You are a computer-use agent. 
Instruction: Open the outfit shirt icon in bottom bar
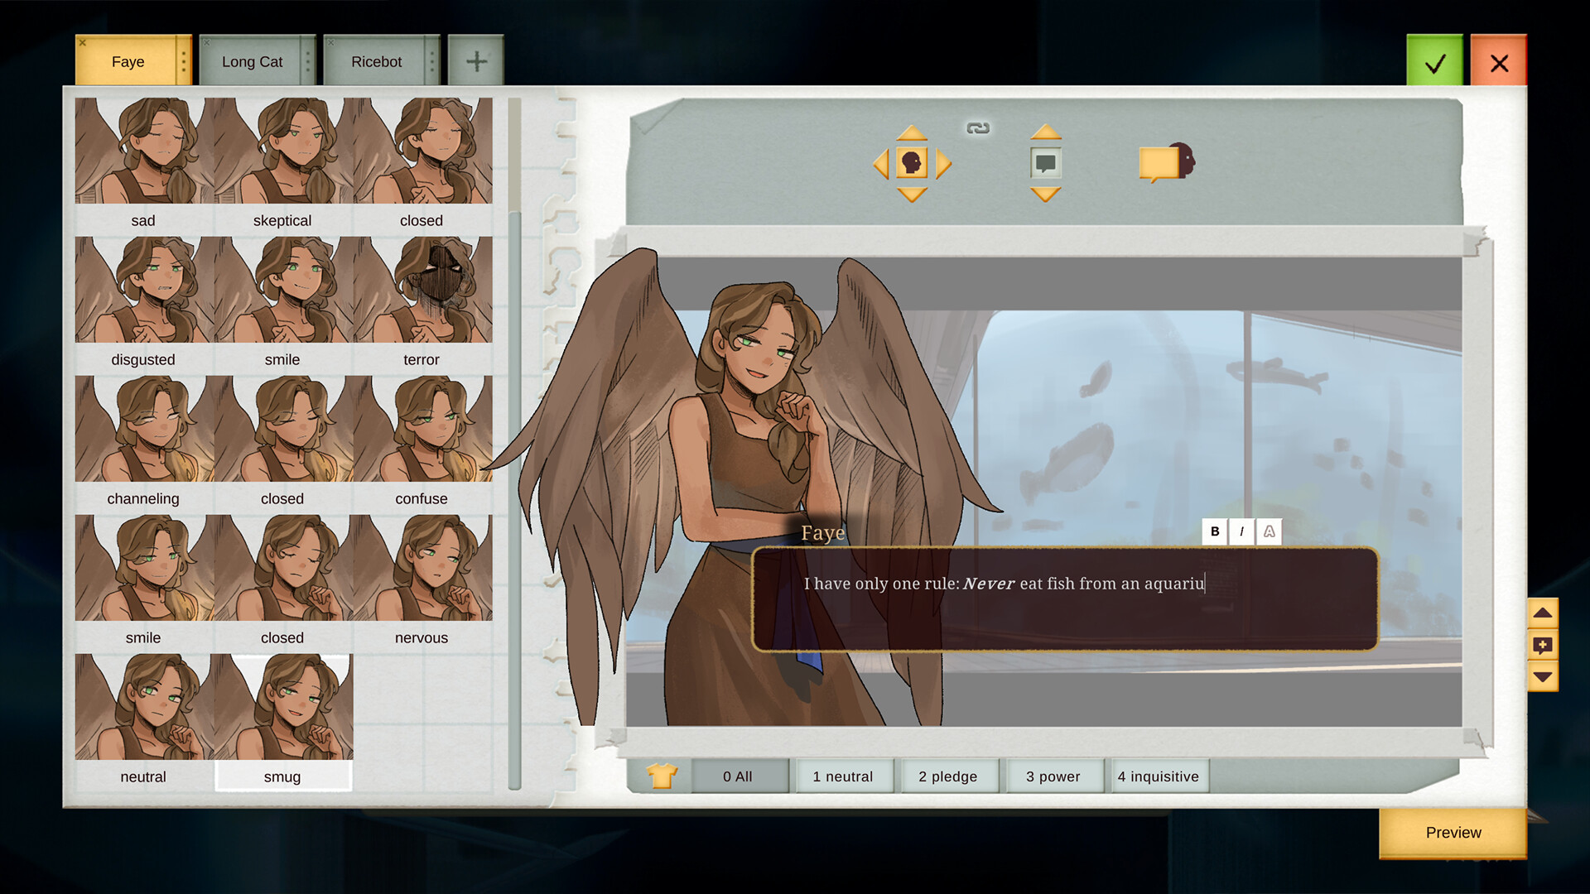pyautogui.click(x=662, y=776)
